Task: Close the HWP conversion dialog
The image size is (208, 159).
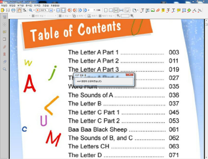Action: click(x=130, y=75)
